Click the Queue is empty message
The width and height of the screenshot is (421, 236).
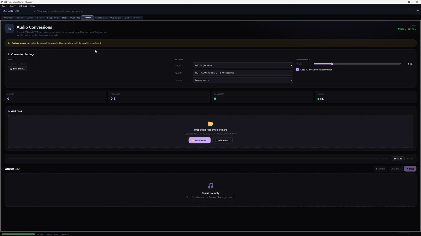point(210,193)
